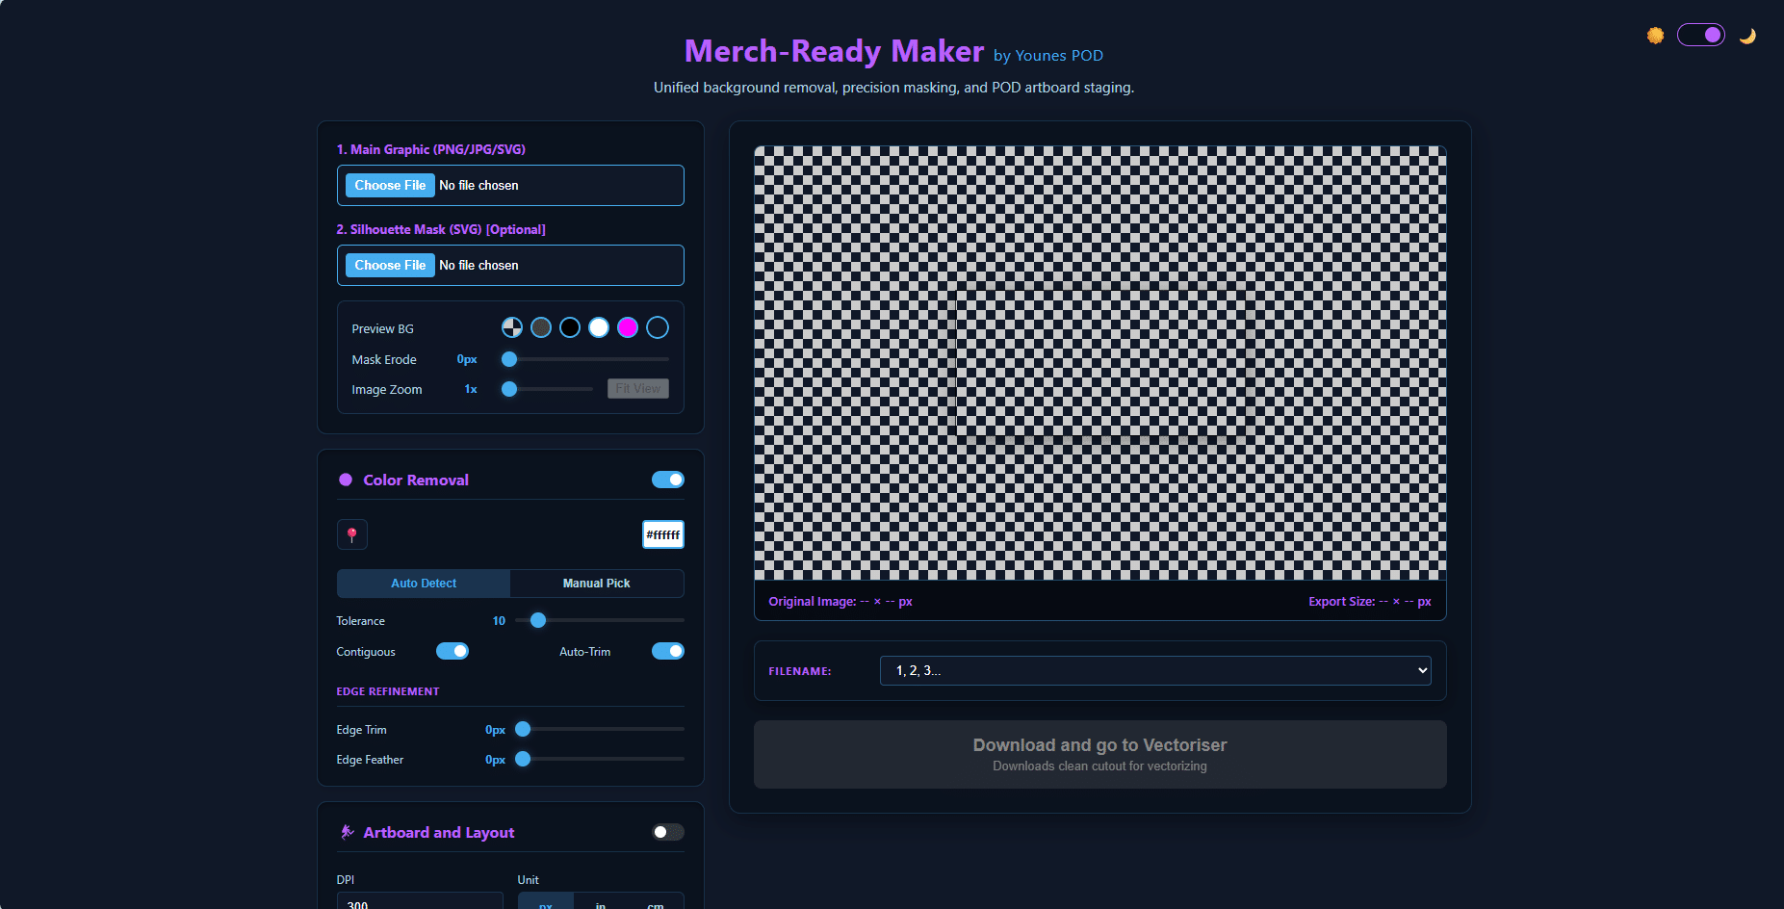Click the 'Original Image' size readout
Screen dimensions: 1784x909
click(840, 601)
